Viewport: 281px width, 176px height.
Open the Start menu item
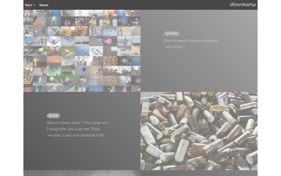click(28, 5)
